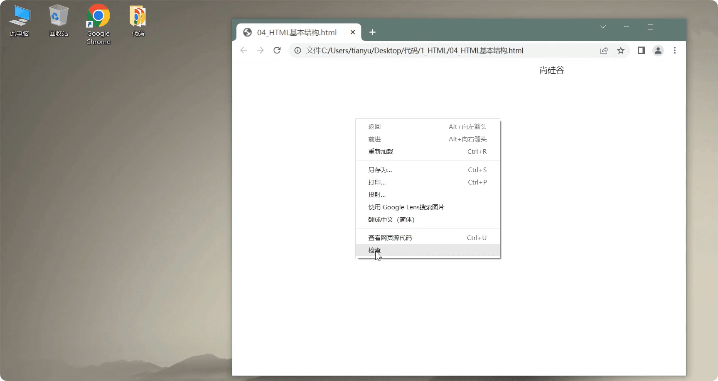
Task: Open a new tab with plus button
Action: coord(372,32)
